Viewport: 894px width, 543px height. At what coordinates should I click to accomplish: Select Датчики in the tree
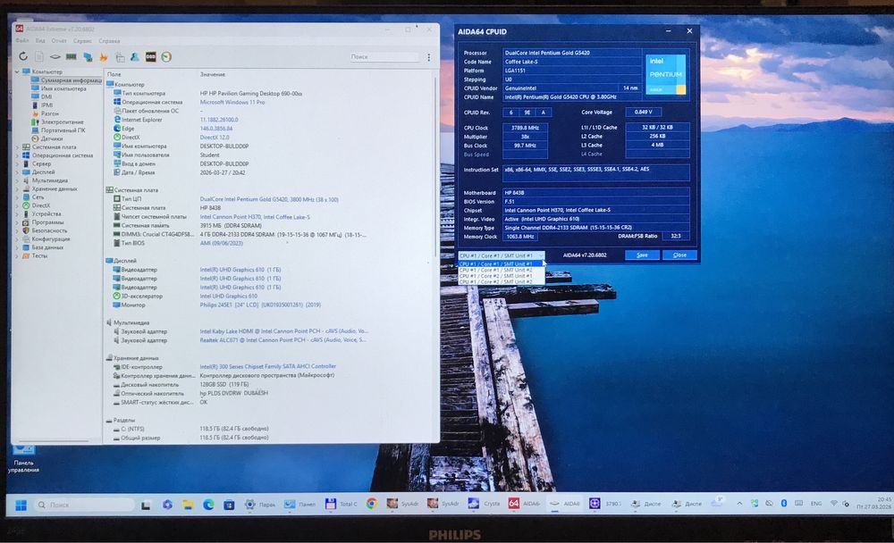tap(51, 138)
